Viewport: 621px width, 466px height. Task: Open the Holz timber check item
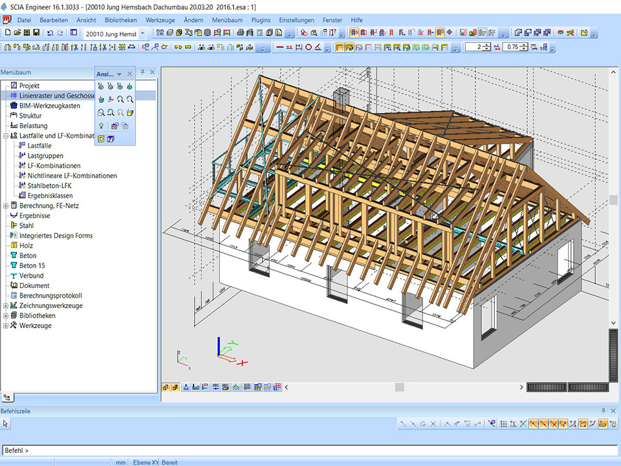26,245
